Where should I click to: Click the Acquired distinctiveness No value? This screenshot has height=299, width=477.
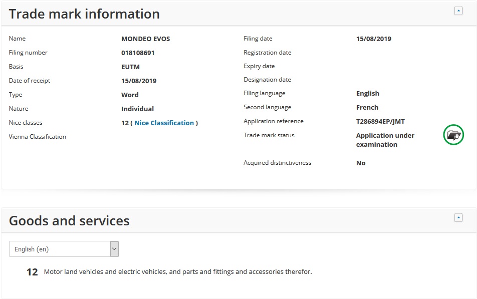[361, 163]
